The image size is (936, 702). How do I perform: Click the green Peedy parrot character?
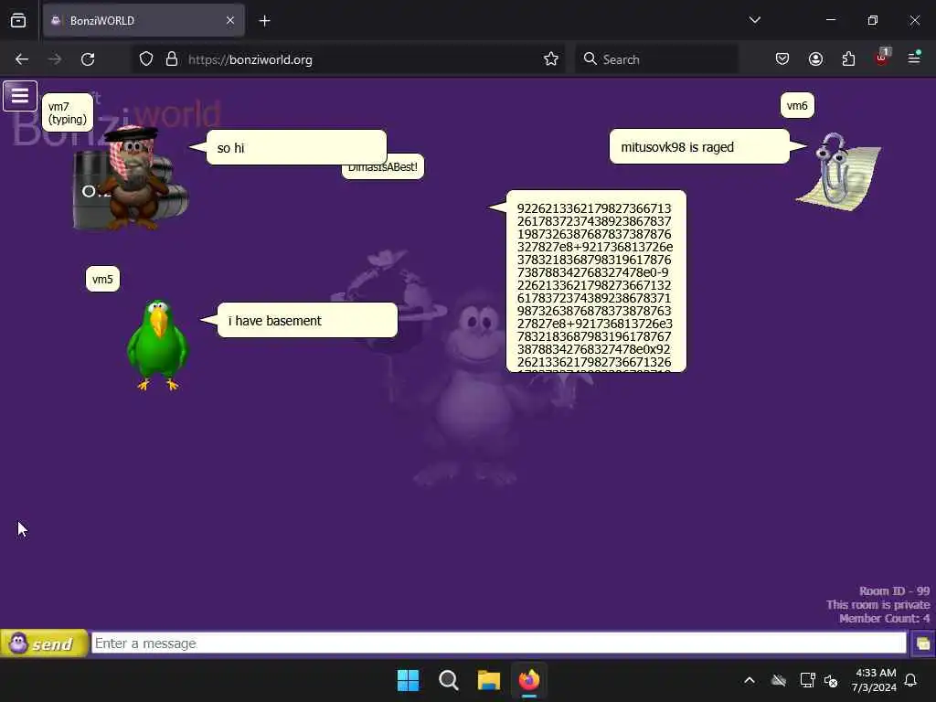[157, 345]
